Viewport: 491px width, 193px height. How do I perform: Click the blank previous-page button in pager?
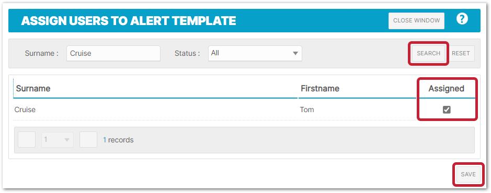coord(27,140)
